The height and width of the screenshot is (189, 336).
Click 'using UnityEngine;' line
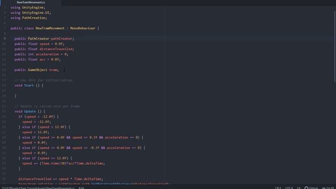(x=28, y=7)
